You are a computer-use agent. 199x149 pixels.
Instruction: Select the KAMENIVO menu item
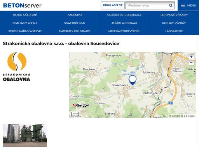tap(75, 15)
